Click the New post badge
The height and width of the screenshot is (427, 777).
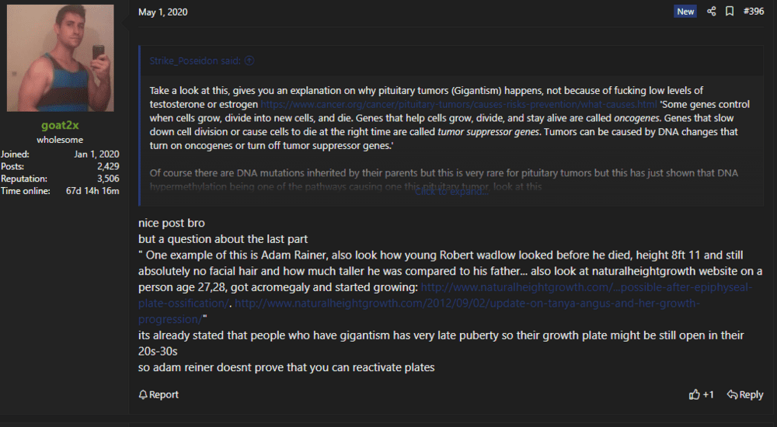pos(685,12)
